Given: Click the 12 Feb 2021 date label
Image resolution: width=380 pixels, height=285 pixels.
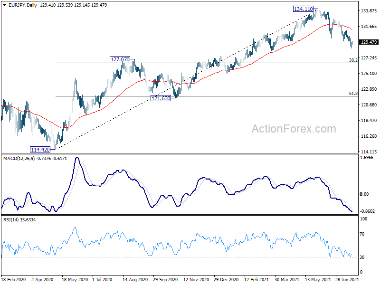Looking at the screenshot, I should [x=256, y=280].
